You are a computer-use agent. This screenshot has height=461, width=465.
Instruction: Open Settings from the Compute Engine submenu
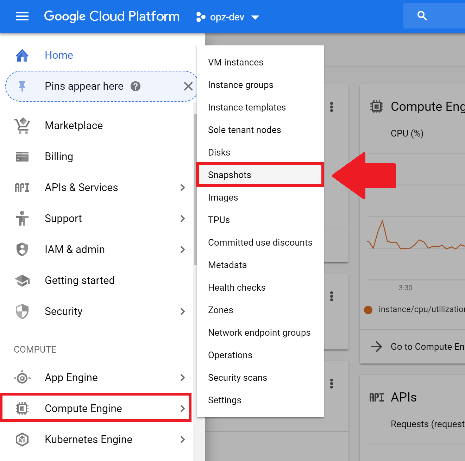pos(260,400)
